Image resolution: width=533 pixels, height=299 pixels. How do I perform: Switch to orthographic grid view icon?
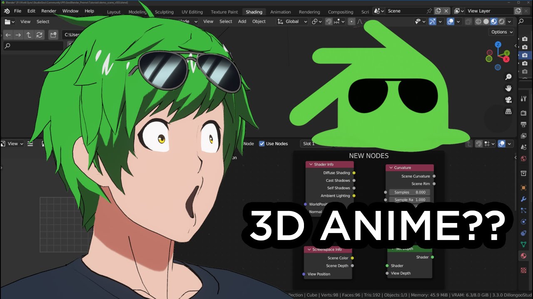coord(508,111)
